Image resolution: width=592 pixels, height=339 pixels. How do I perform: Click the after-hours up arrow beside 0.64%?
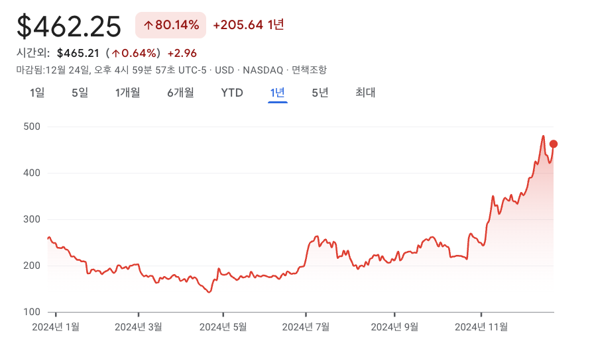115,53
